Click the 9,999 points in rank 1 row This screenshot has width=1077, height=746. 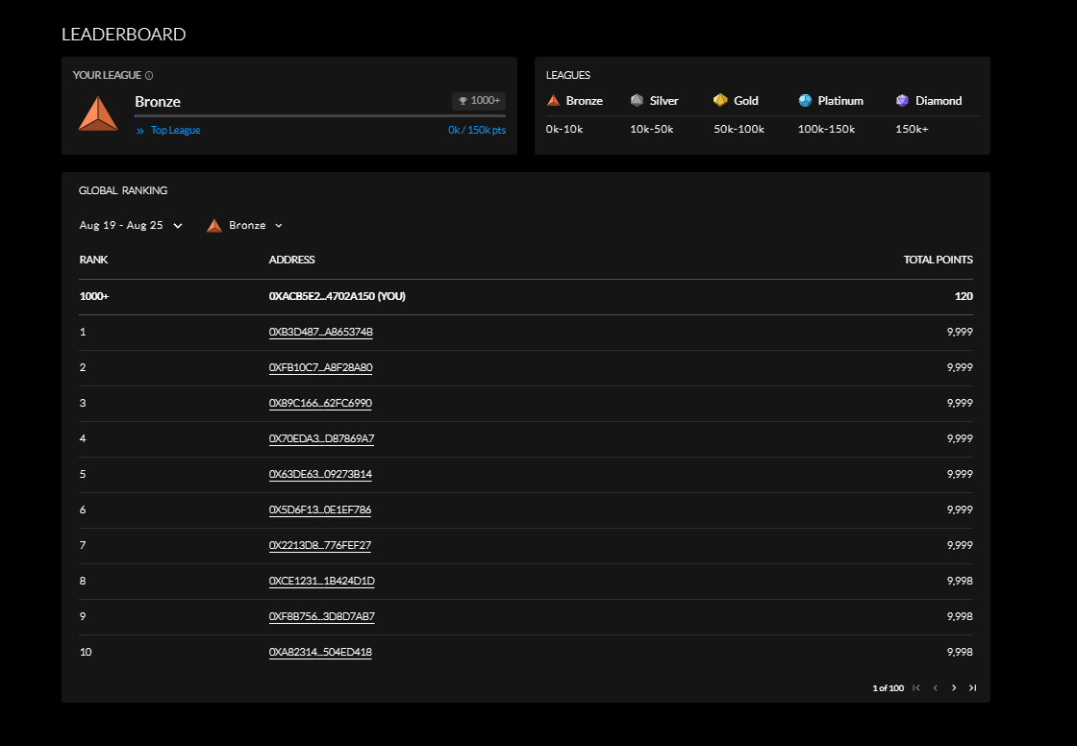[x=960, y=332]
